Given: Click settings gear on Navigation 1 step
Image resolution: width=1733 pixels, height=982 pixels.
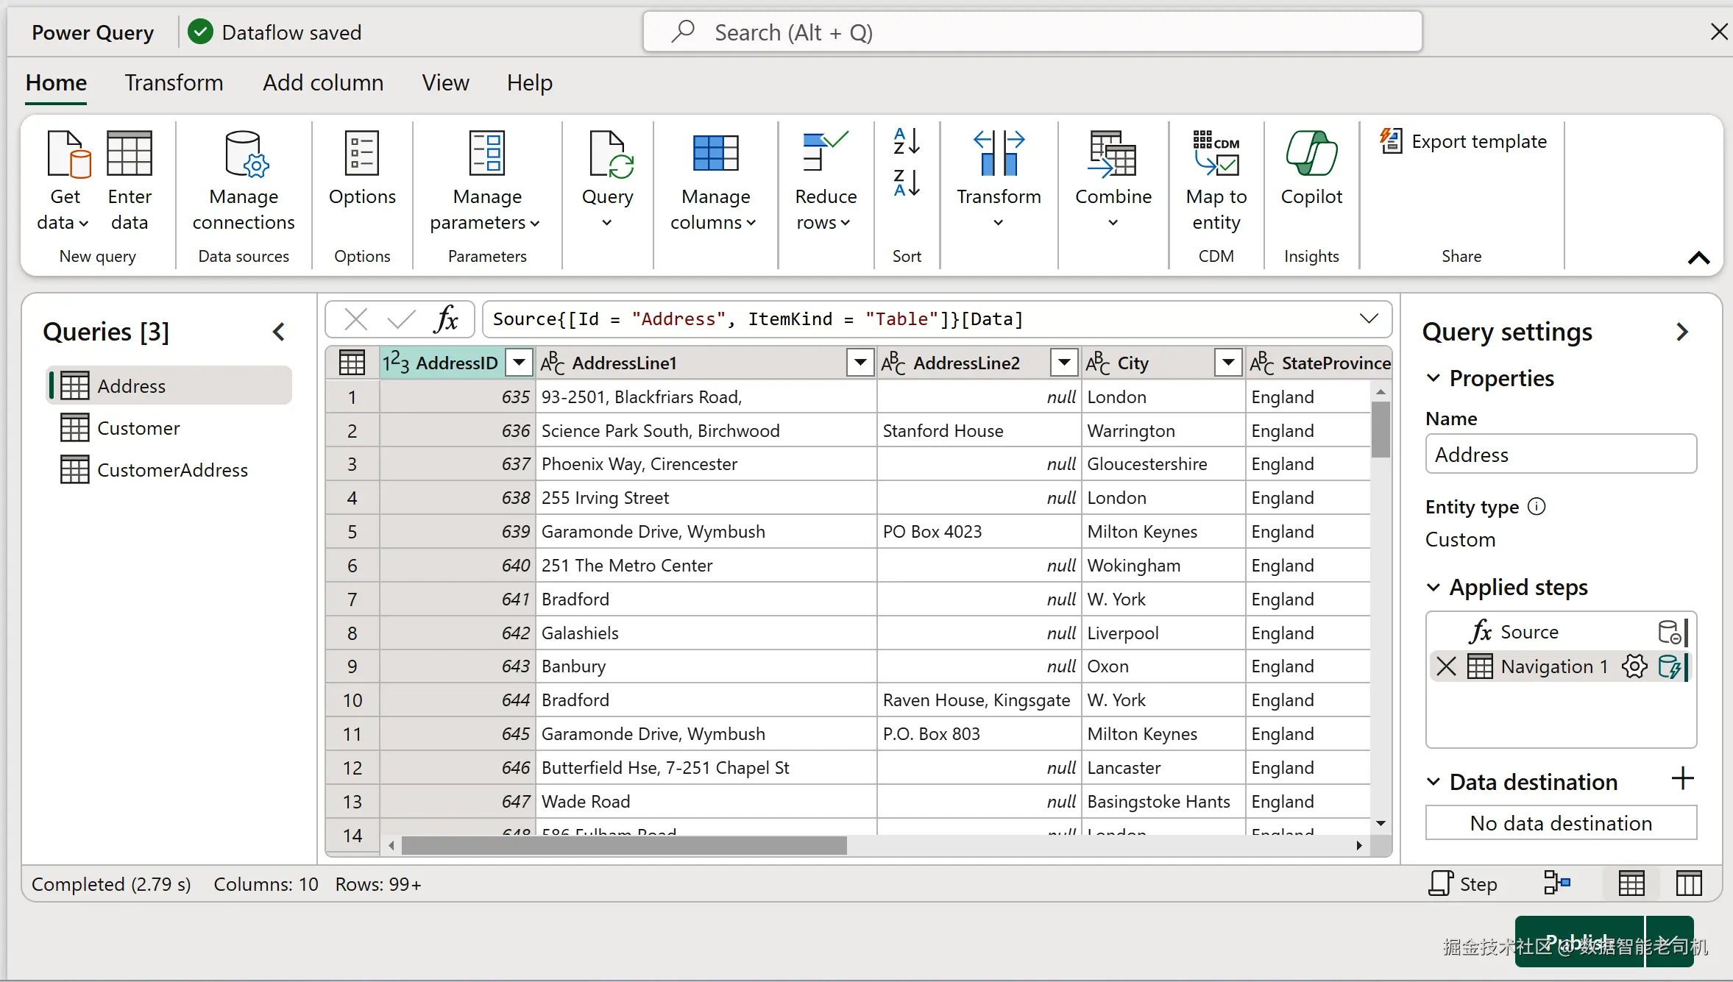Looking at the screenshot, I should pyautogui.click(x=1634, y=666).
